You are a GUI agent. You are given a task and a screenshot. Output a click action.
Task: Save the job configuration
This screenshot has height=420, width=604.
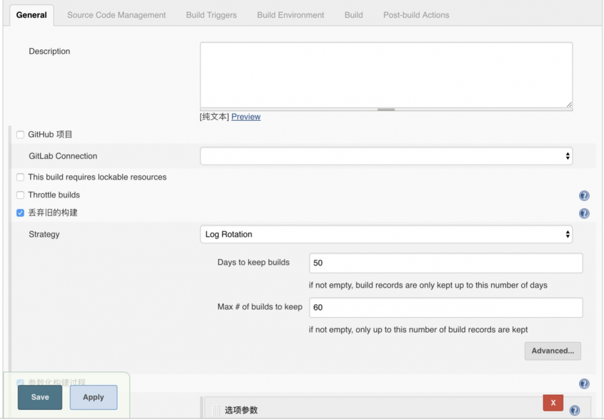coord(39,397)
